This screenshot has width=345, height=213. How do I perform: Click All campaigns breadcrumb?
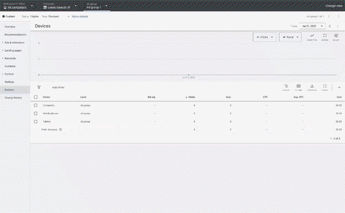click(x=17, y=7)
